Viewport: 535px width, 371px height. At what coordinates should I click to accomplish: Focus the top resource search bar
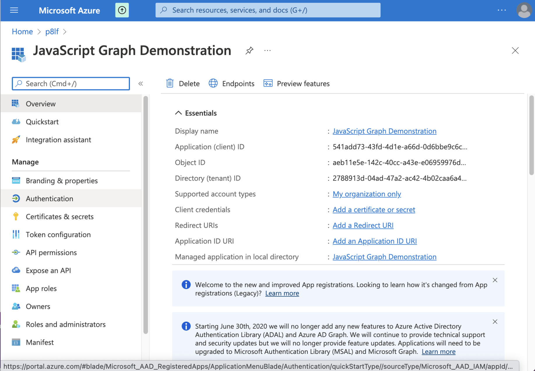tap(268, 10)
